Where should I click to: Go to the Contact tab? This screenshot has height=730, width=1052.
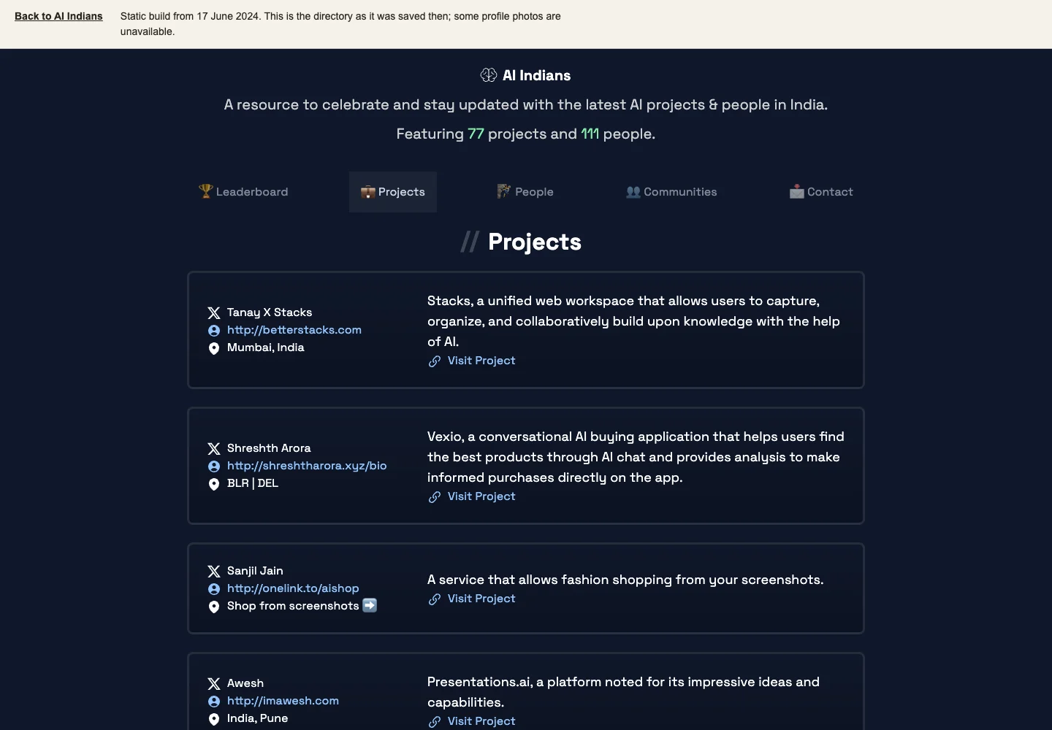point(821,192)
